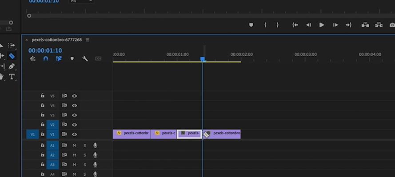Toggle lock on track V5
The height and width of the screenshot is (177, 395).
coord(43,96)
